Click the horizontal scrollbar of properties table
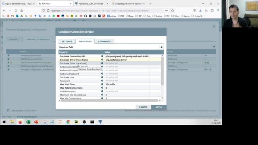The image size is (258, 145). [110, 100]
